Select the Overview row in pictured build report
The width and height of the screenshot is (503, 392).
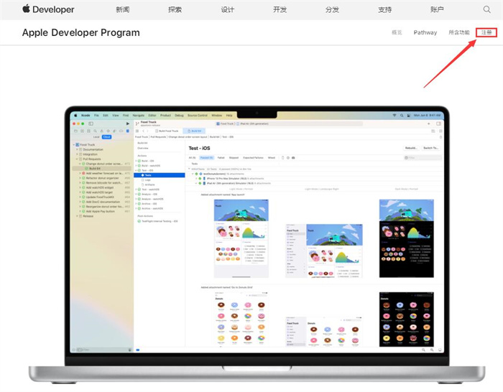coord(143,148)
